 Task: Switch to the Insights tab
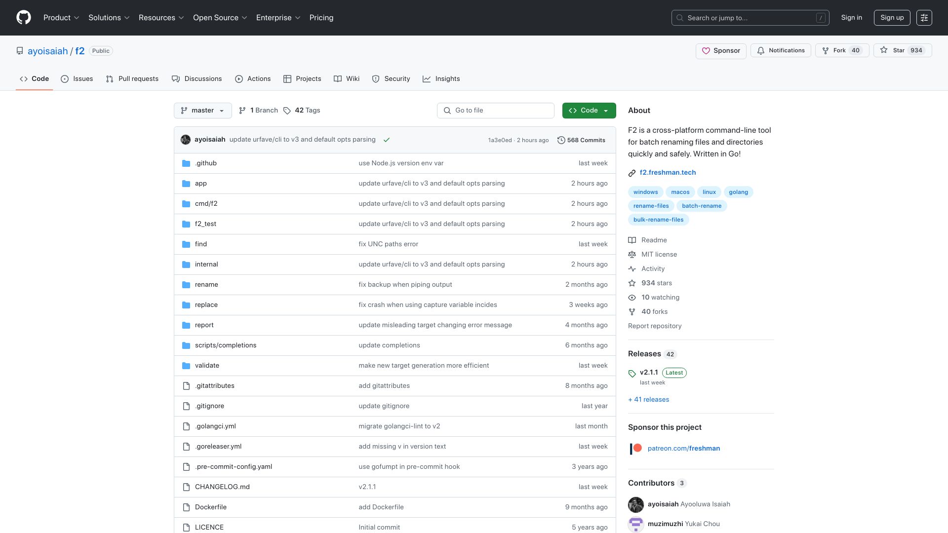441,79
